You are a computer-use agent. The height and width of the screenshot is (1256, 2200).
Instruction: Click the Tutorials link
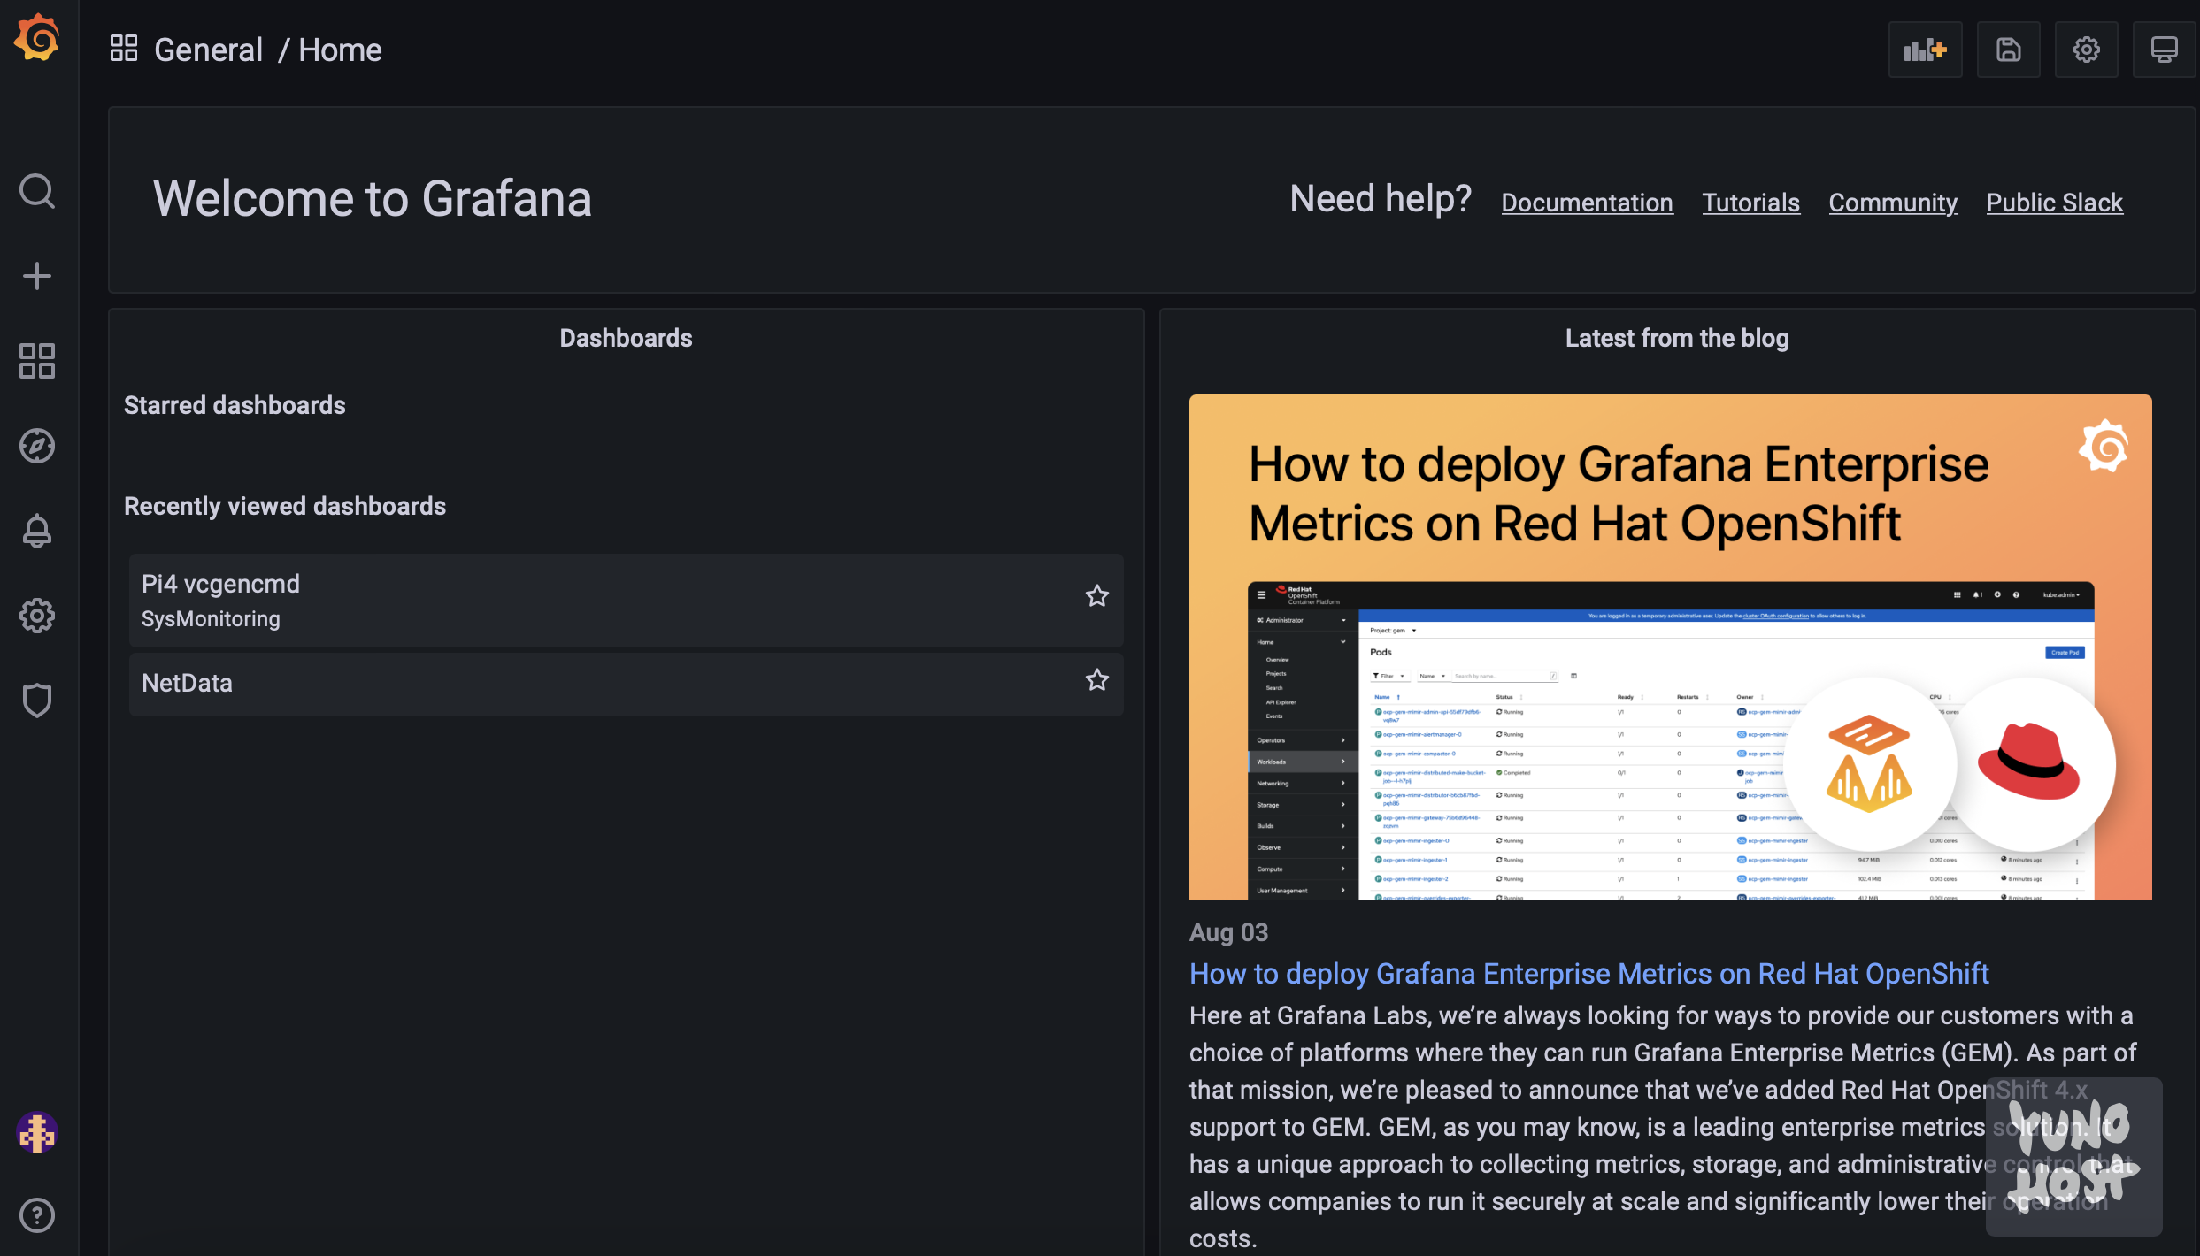pyautogui.click(x=1750, y=203)
